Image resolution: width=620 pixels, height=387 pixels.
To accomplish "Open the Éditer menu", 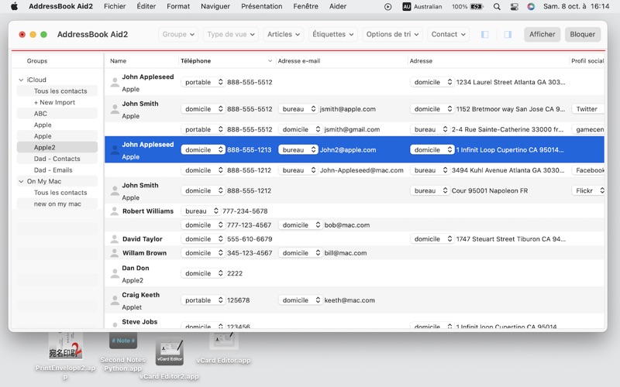I will pos(146,6).
